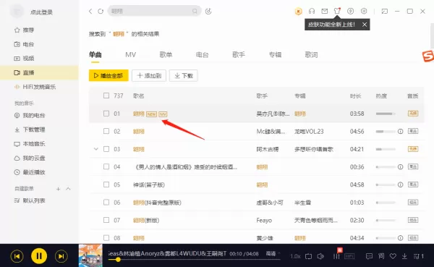Open the 龙咆VOL.23 album link
This screenshot has height=267, width=434.
(309, 131)
